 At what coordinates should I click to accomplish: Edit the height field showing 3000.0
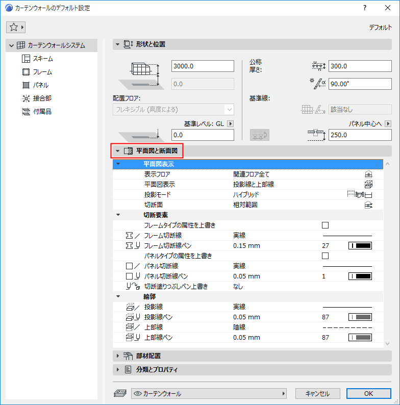pyautogui.click(x=203, y=66)
